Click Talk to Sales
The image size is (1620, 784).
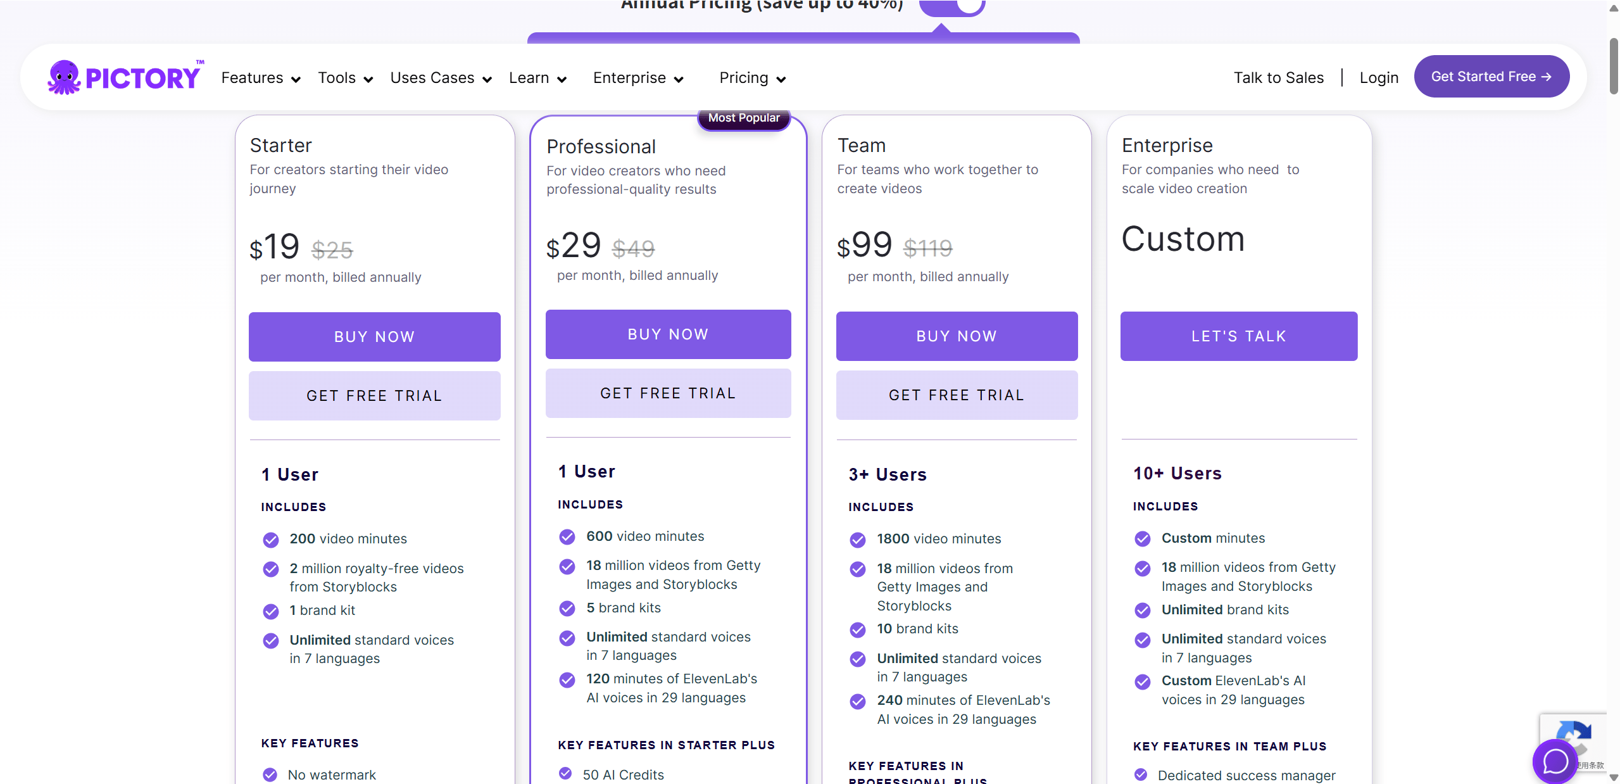pyautogui.click(x=1278, y=77)
